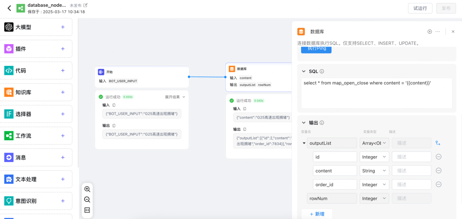Click the 试运行 button

pyautogui.click(x=420, y=8)
